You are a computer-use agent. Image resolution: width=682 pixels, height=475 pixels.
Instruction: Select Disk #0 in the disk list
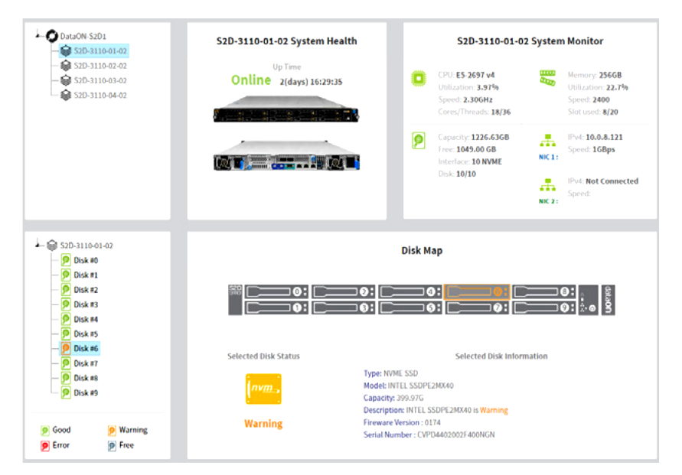85,261
